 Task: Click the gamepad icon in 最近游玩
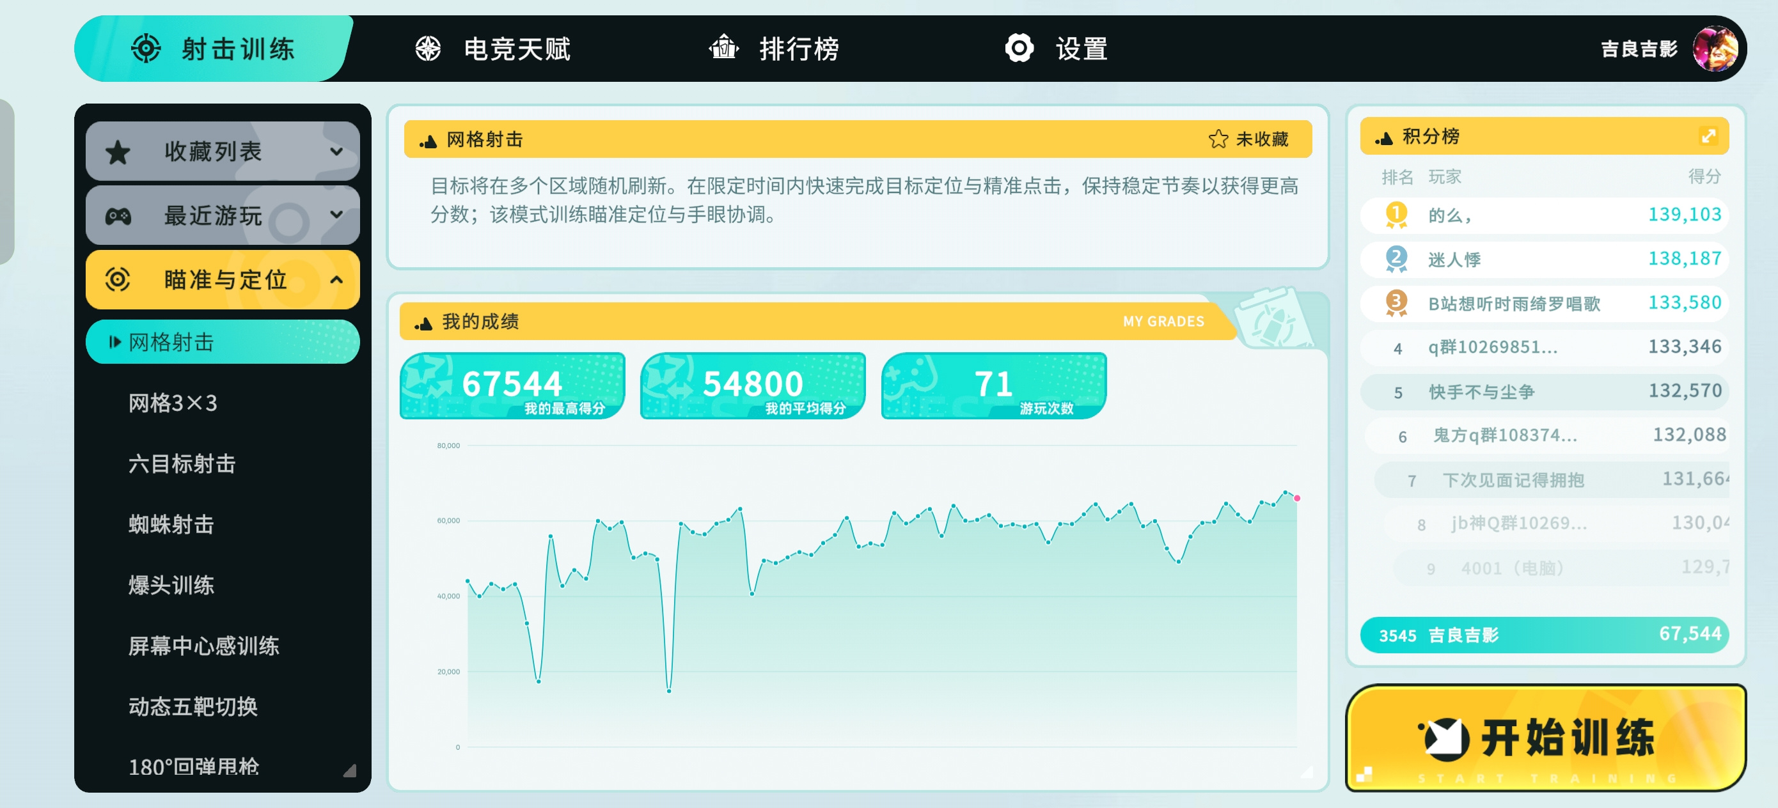(x=118, y=216)
